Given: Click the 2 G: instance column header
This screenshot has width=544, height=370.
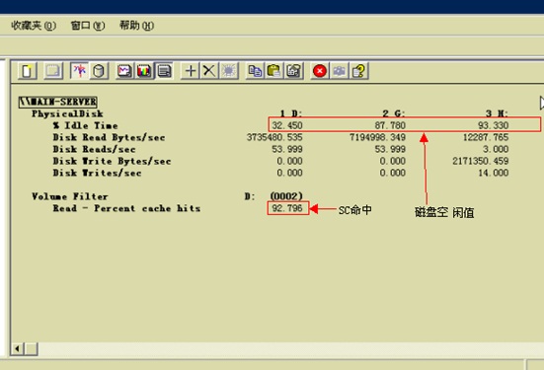Looking at the screenshot, I should [x=394, y=113].
